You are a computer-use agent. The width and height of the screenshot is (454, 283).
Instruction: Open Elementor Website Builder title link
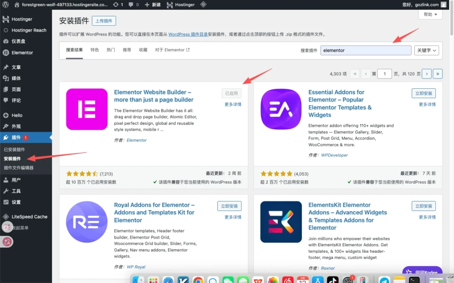pyautogui.click(x=154, y=96)
